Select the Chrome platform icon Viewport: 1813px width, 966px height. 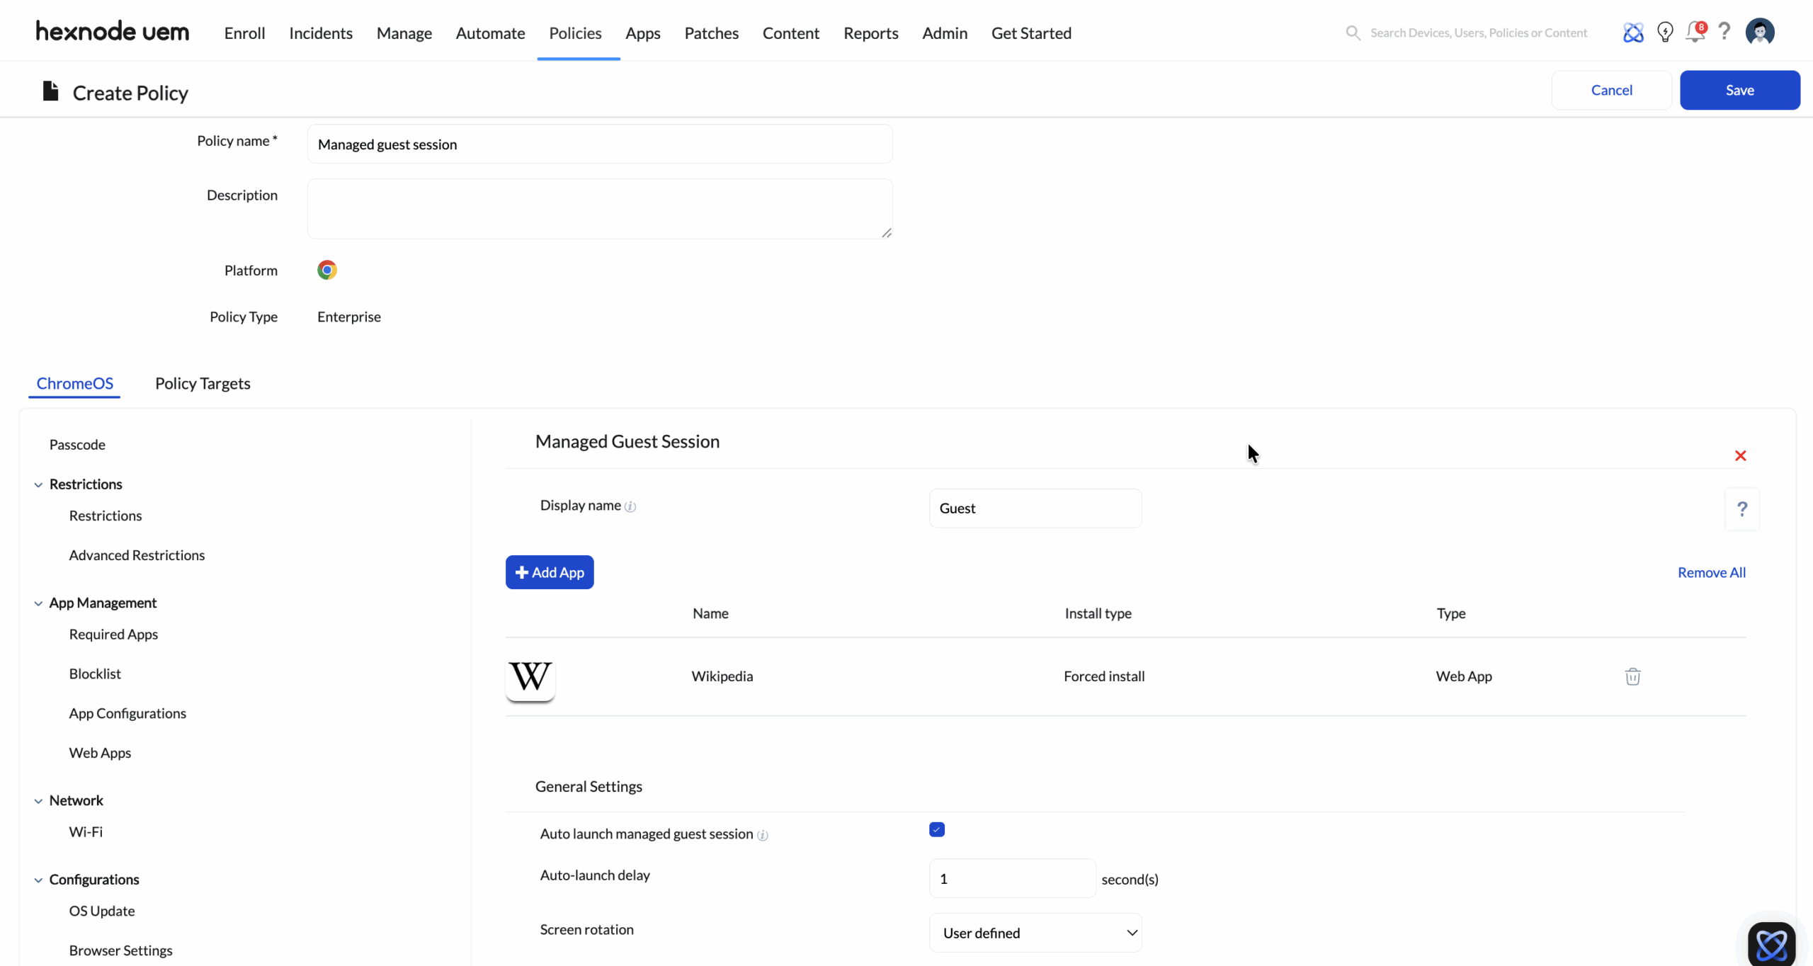click(x=327, y=270)
